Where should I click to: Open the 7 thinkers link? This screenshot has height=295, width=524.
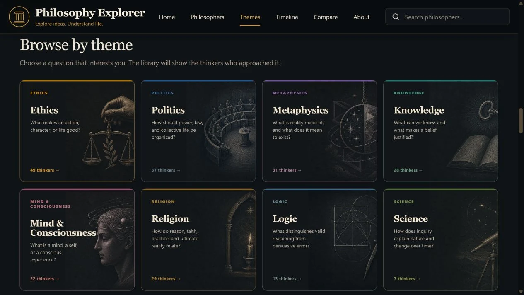[407, 279]
